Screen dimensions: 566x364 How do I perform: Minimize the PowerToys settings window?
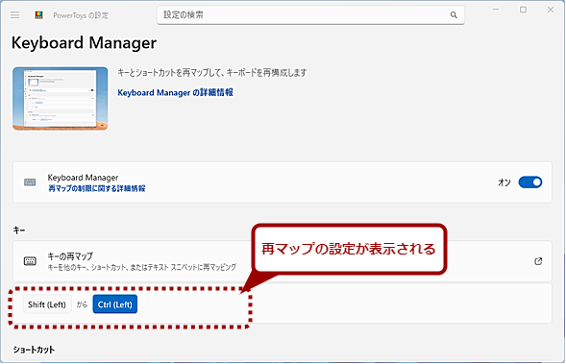point(496,10)
